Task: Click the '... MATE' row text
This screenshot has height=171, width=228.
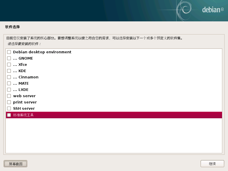Action: click(x=21, y=84)
